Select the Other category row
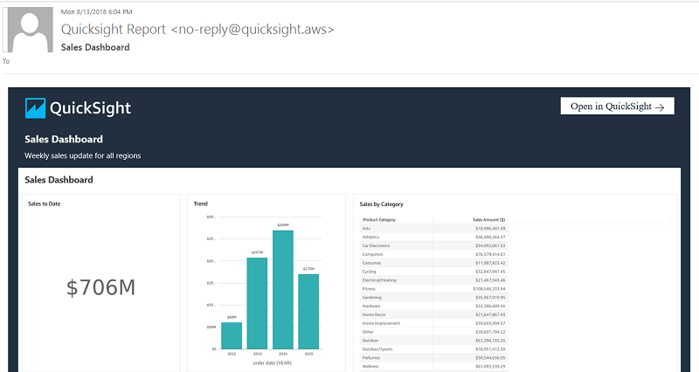 [433, 332]
